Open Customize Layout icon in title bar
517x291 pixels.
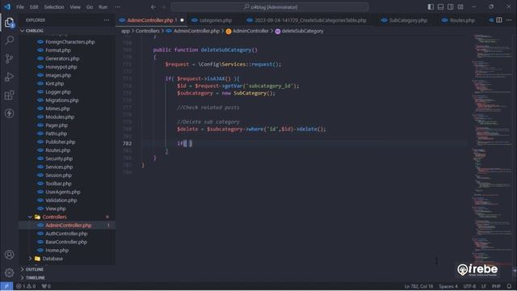460,7
